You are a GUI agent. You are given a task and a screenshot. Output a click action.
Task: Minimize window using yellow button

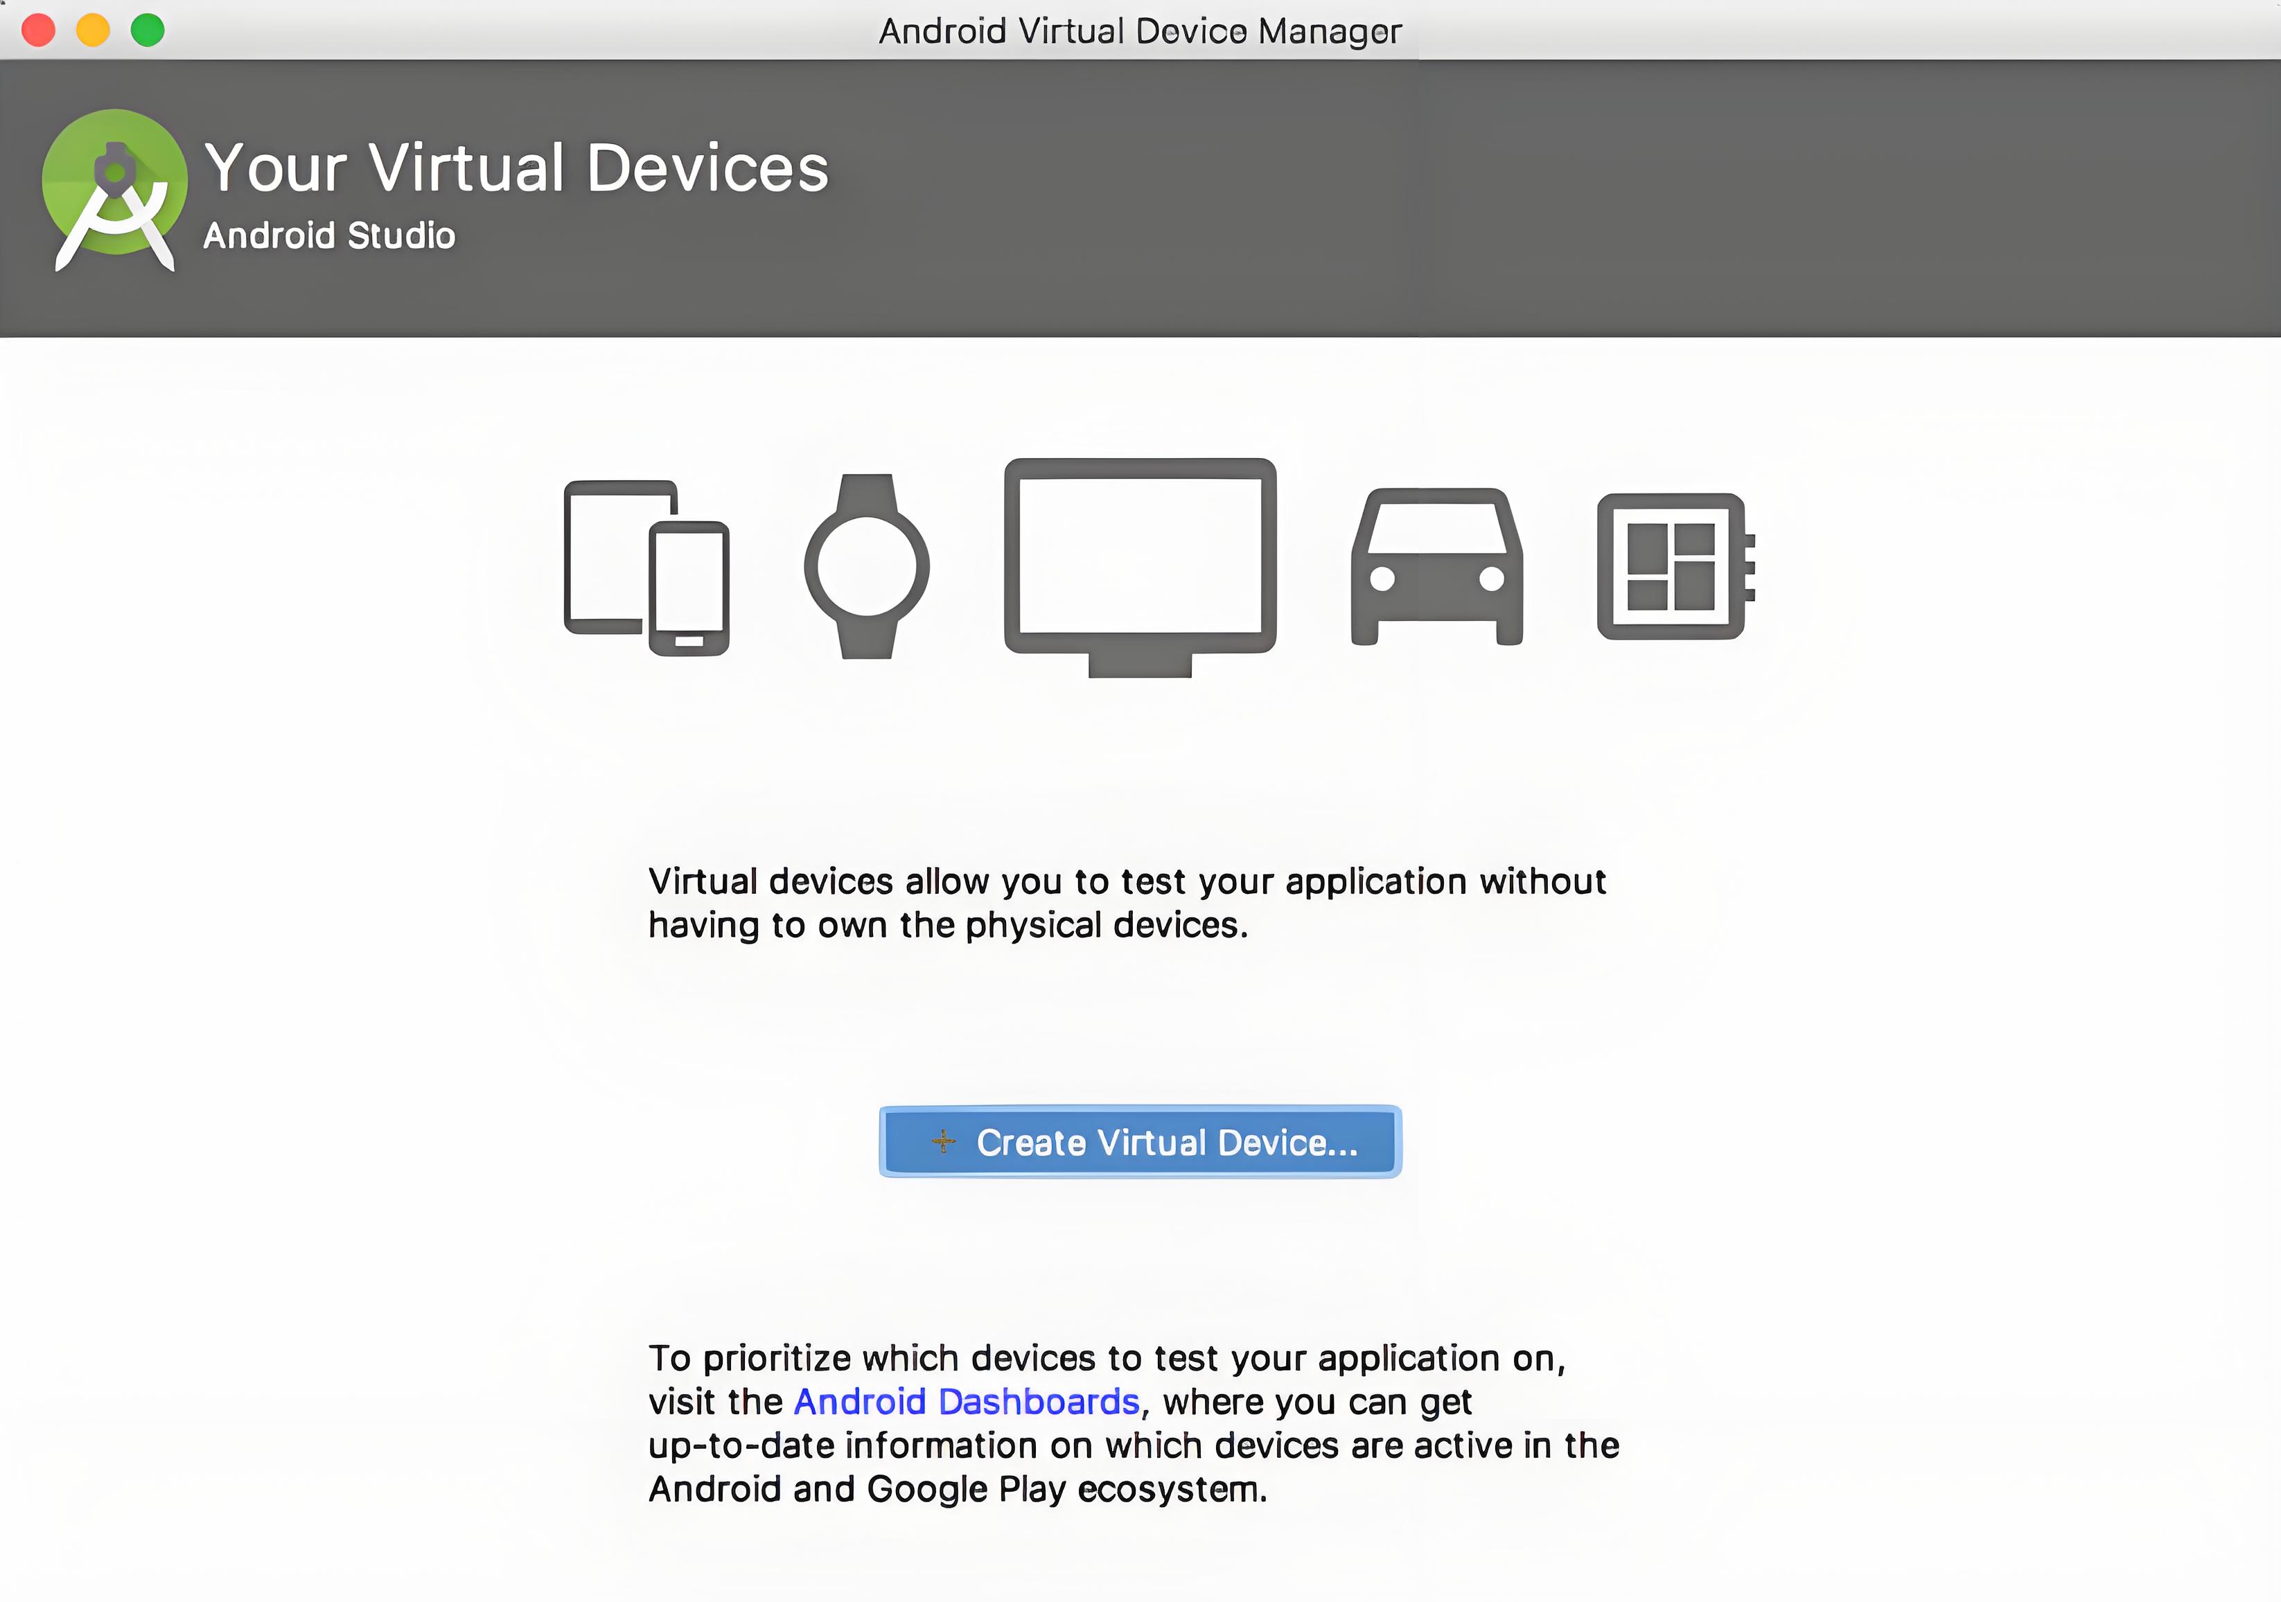pos(94,30)
